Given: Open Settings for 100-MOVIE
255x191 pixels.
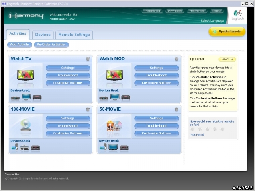Looking at the screenshot, I should 68,119.
